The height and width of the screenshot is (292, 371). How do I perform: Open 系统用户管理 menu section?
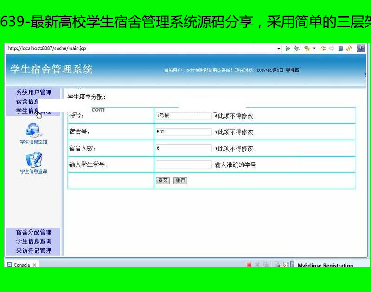[x=33, y=92]
